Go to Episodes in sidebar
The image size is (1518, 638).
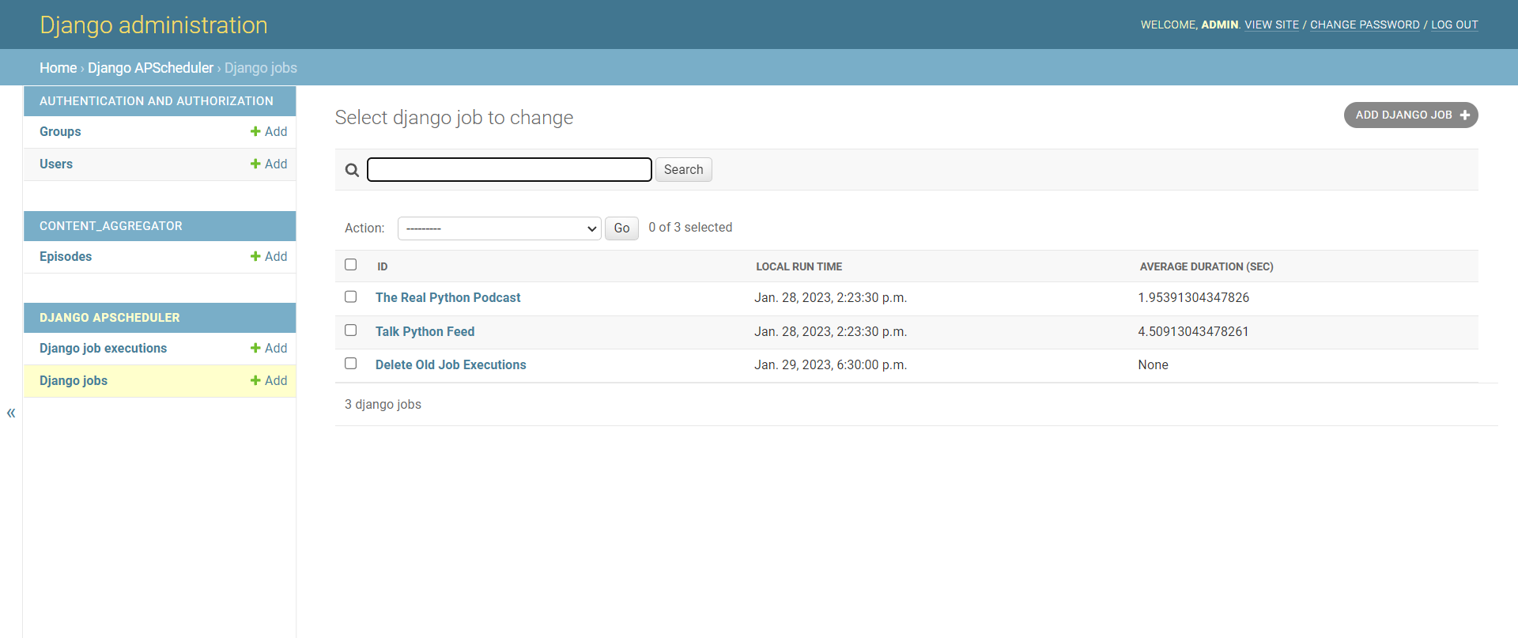(66, 256)
